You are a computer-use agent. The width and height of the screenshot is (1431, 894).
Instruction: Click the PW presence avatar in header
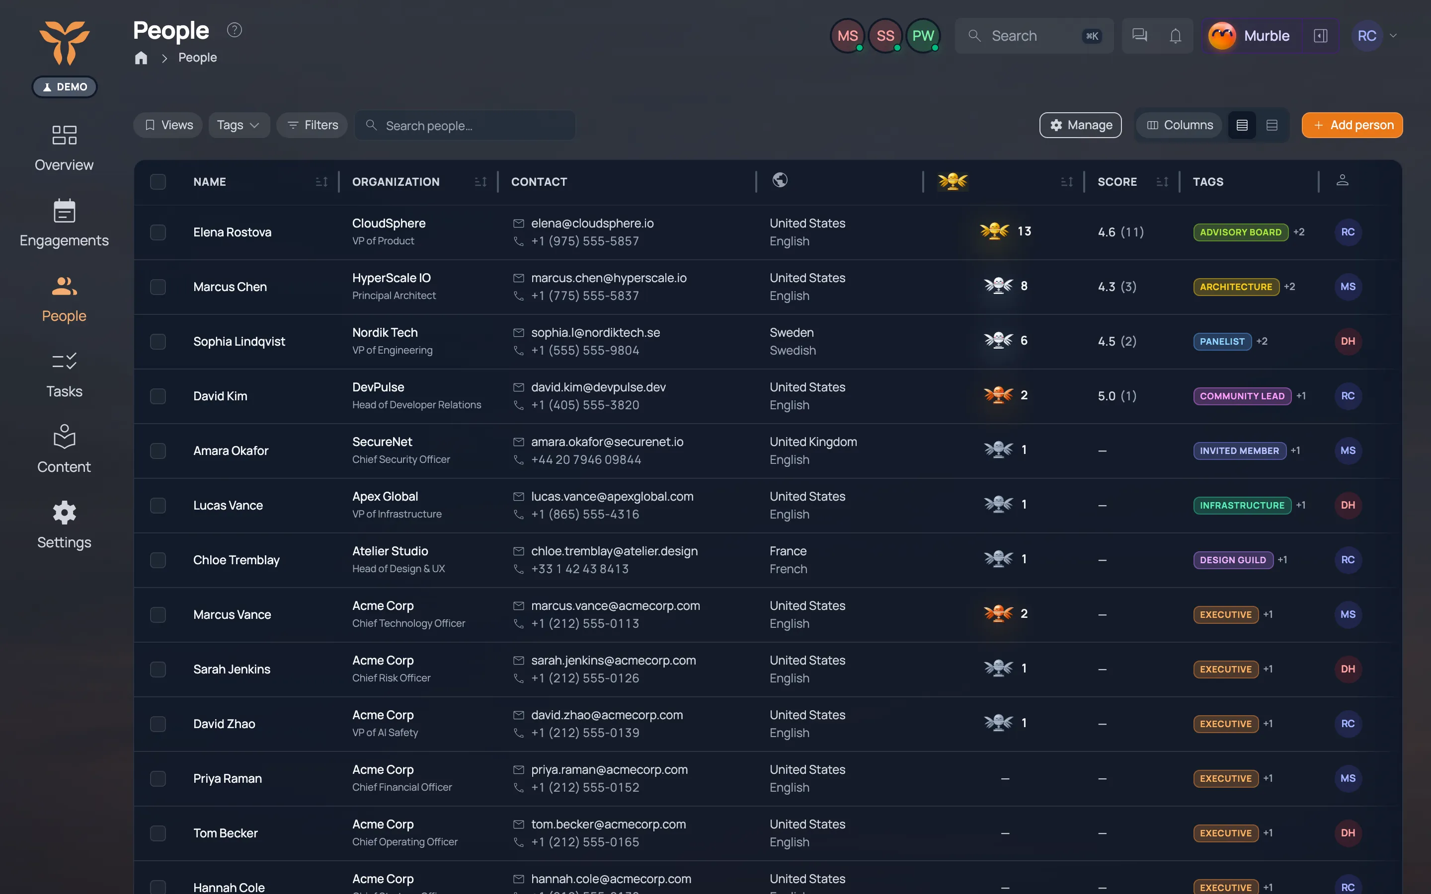tap(923, 35)
